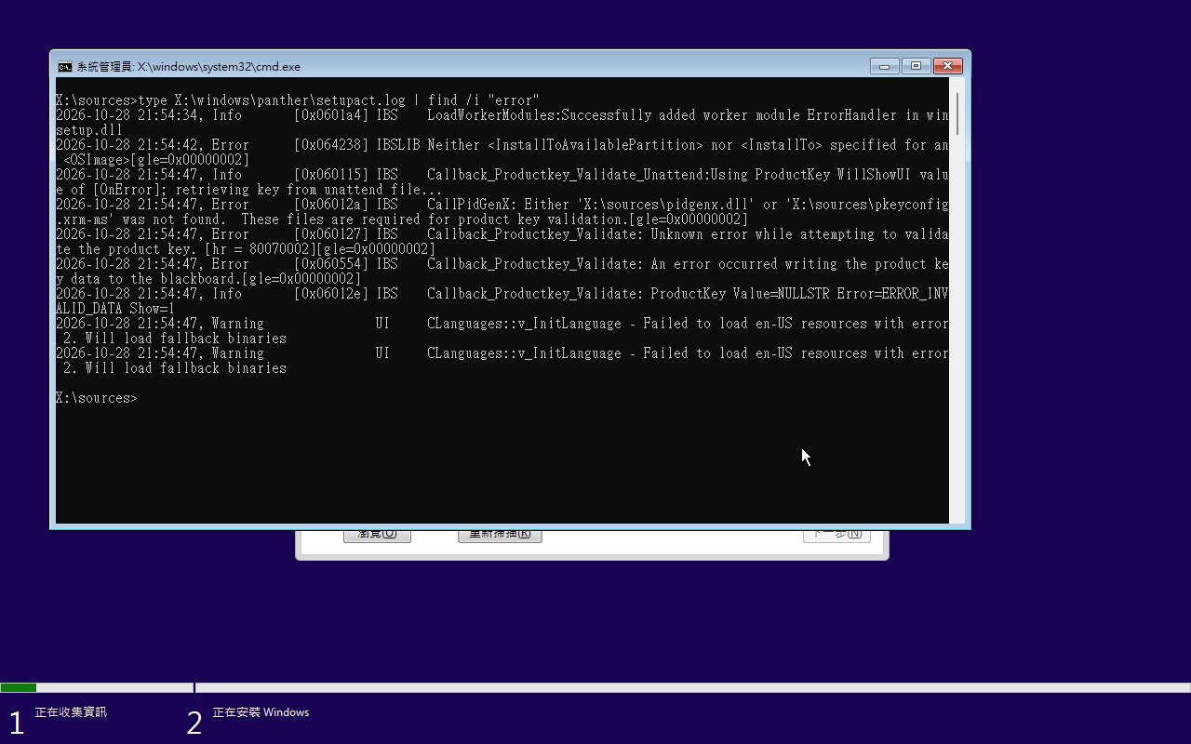Click the 正在收集資訊 step label
Screen dimensions: 1191x744
tap(71, 712)
